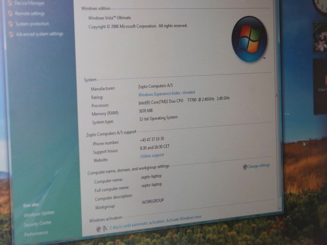Select support hours '8:30 and 16:30 CET'

click(x=155, y=147)
